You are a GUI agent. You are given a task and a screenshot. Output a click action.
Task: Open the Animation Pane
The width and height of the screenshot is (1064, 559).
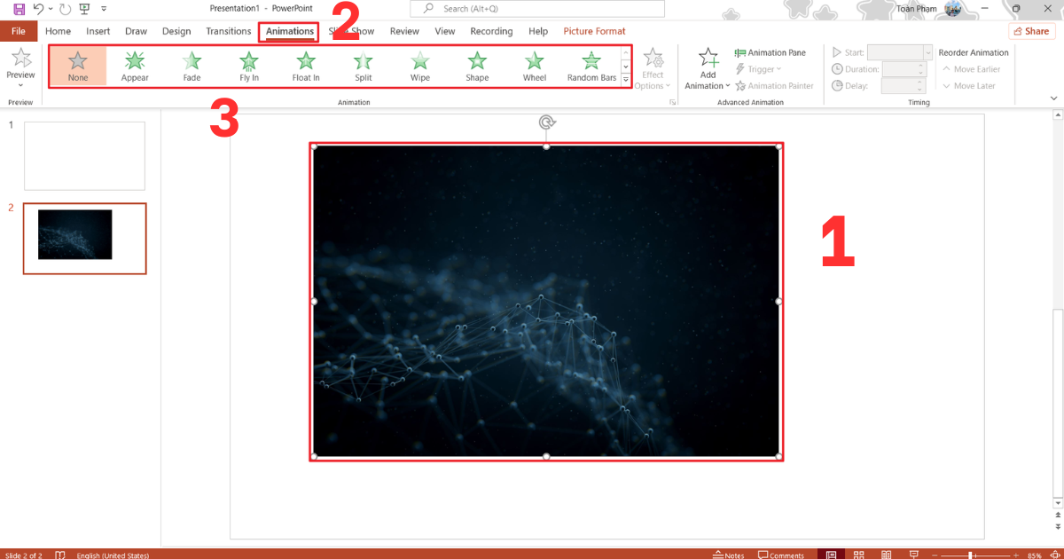click(x=771, y=51)
